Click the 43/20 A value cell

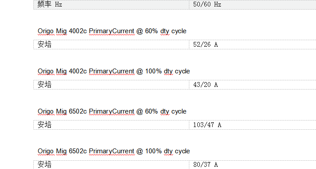(252, 85)
